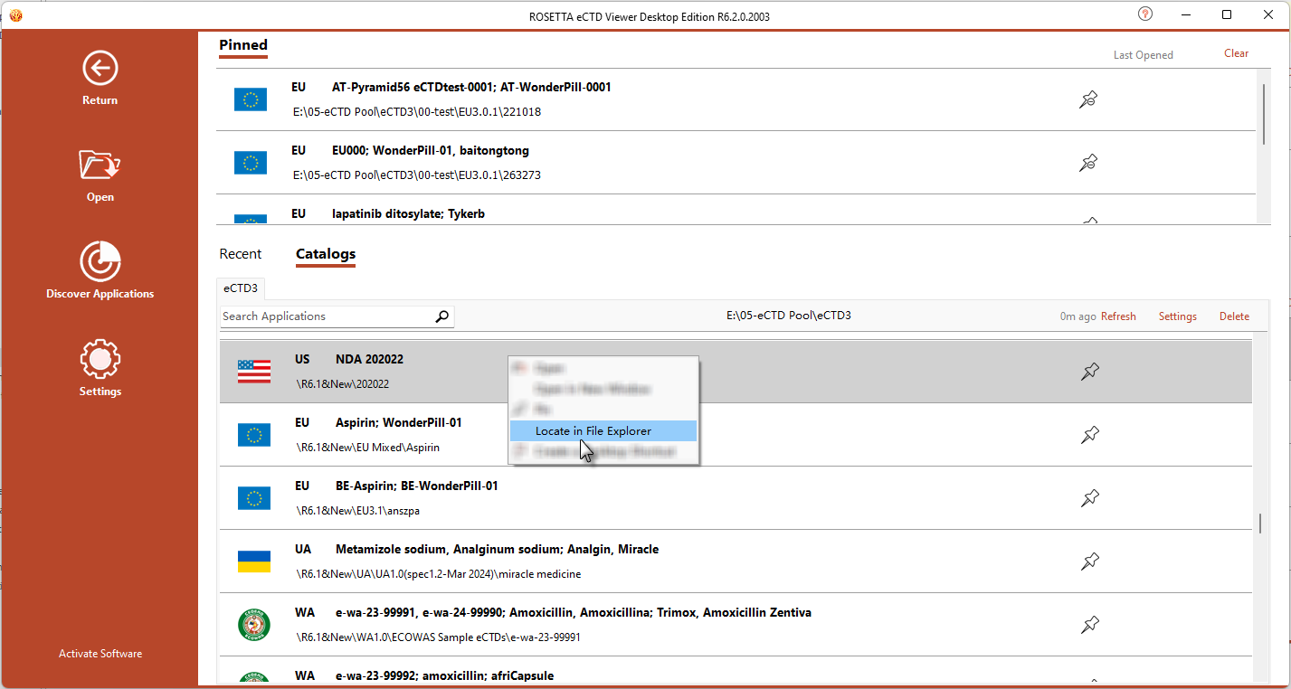1291x689 pixels.
Task: Click path ending EU3.0.1\221018
Action: point(417,111)
